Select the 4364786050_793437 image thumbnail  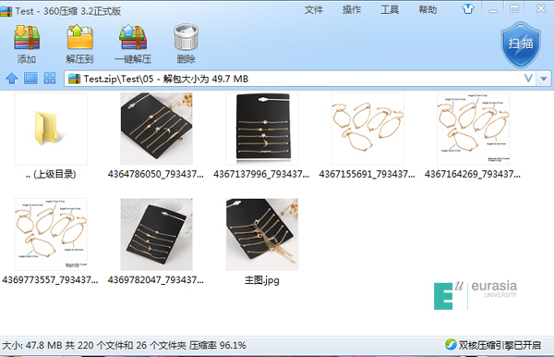coord(156,136)
